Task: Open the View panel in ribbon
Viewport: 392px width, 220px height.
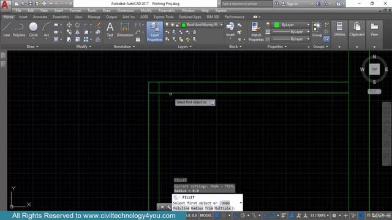Action: coord(374,29)
